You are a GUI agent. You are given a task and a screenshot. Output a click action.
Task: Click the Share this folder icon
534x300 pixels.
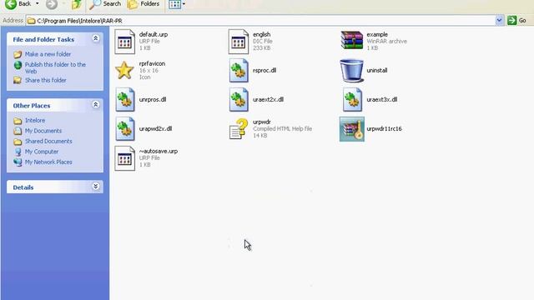[18, 80]
